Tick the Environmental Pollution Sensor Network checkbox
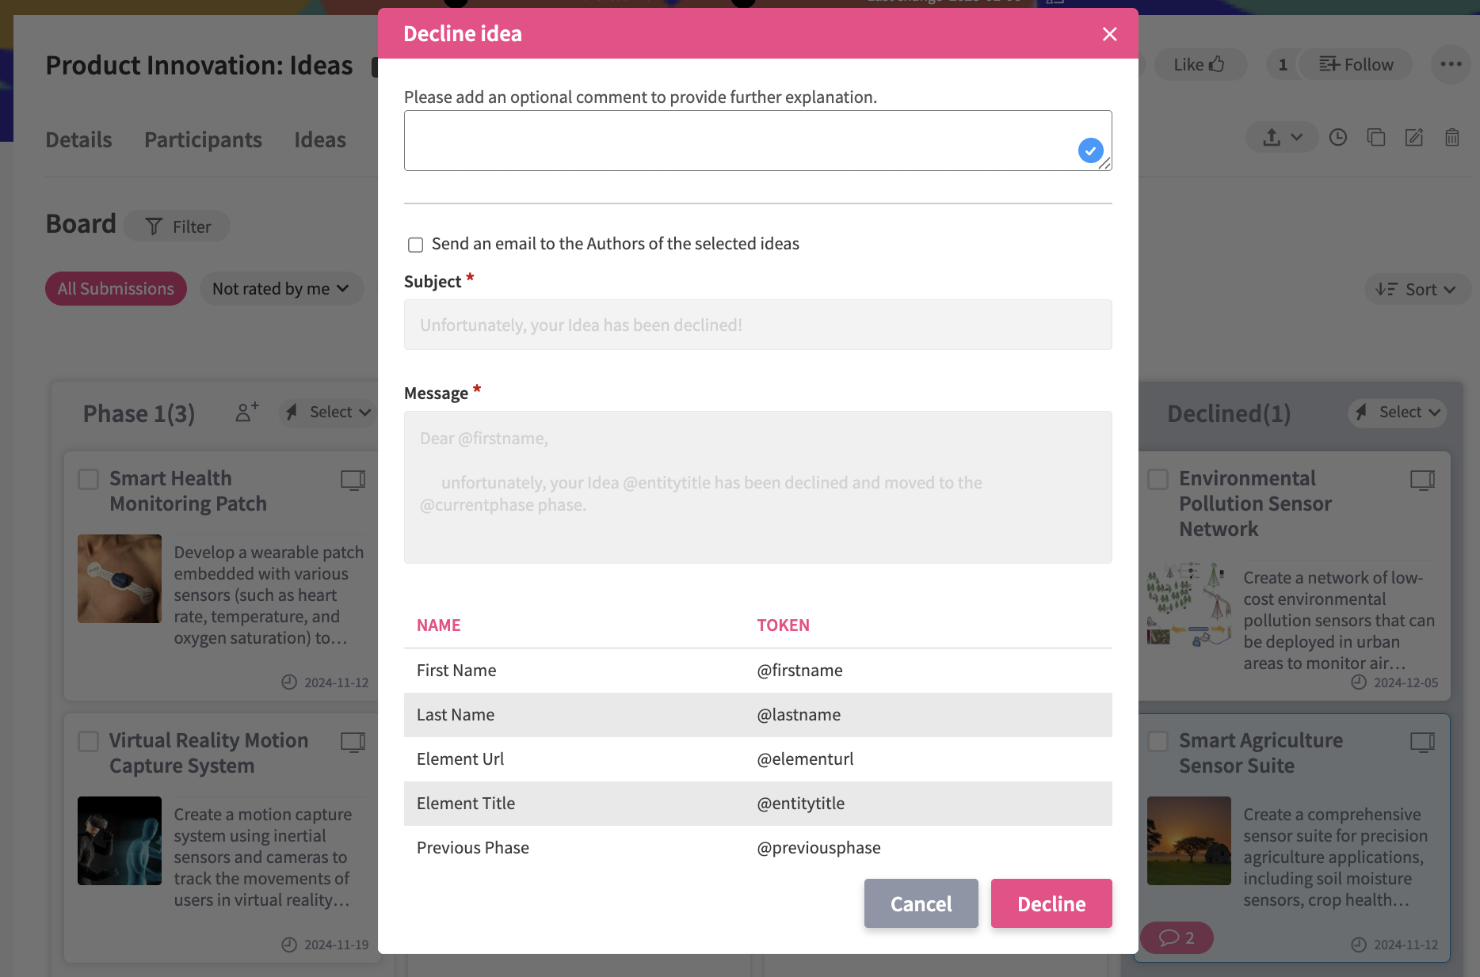Image resolution: width=1480 pixels, height=977 pixels. pyautogui.click(x=1158, y=479)
